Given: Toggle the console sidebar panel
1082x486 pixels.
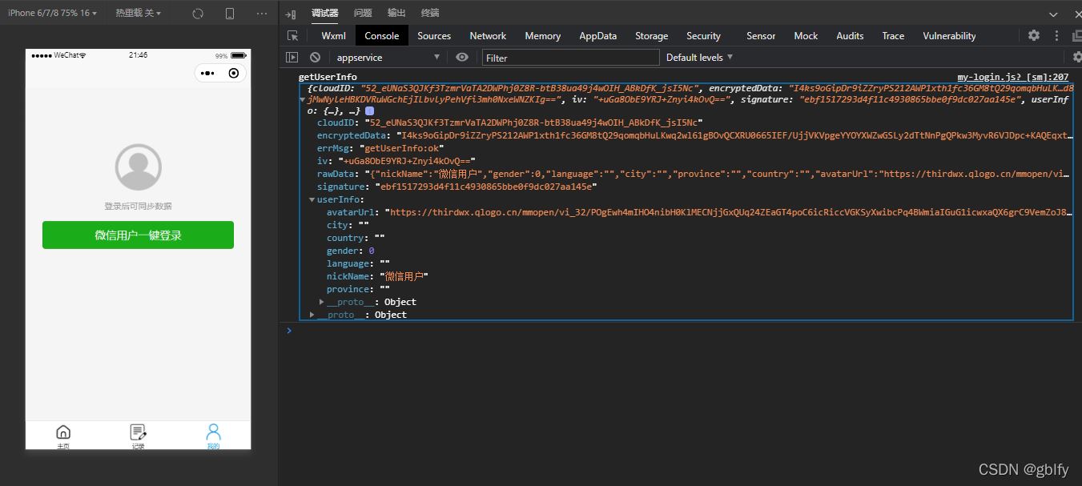Looking at the screenshot, I should 292,58.
